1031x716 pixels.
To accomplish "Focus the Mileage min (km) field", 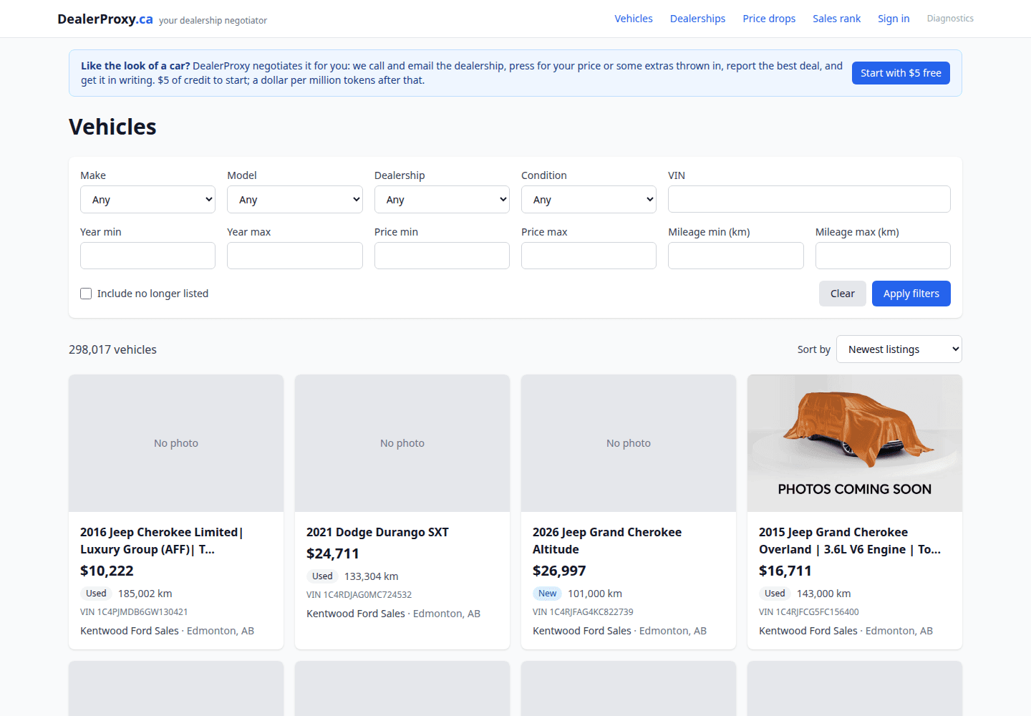I will pyautogui.click(x=735, y=256).
